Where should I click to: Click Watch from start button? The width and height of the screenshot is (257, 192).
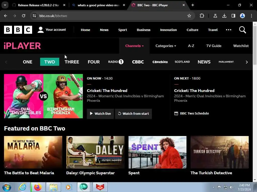pos(134,114)
